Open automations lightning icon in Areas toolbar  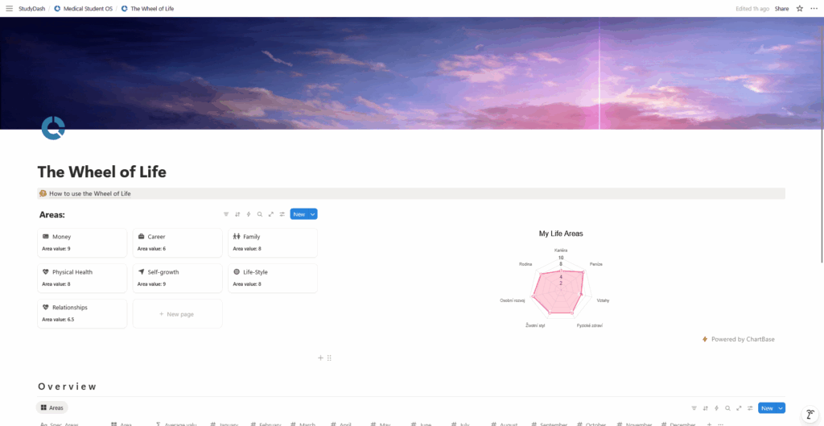(249, 214)
